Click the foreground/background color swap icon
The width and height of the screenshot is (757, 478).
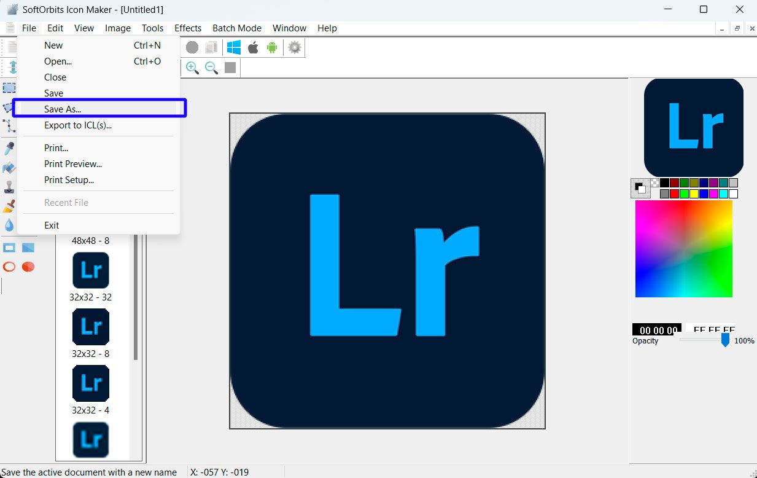(640, 188)
